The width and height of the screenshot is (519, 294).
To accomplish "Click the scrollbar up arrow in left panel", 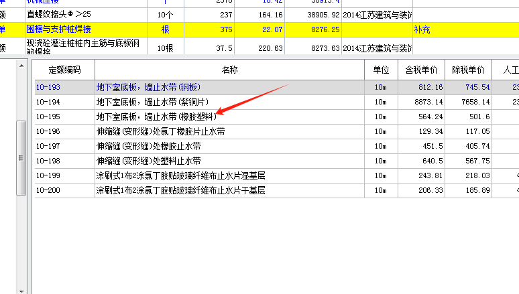I will click(21, 66).
